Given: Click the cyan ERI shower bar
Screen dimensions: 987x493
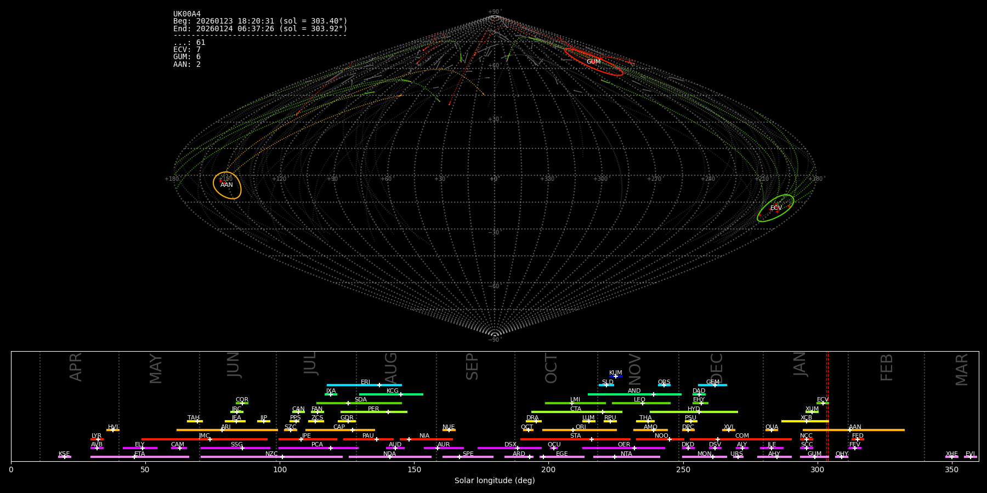Looking at the screenshot, I should coord(364,385).
